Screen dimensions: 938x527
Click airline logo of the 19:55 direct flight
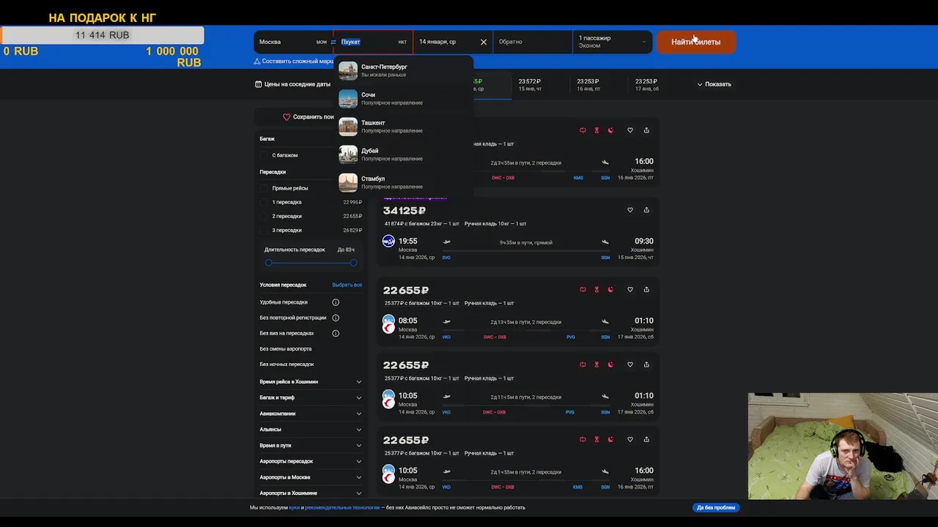tap(389, 241)
